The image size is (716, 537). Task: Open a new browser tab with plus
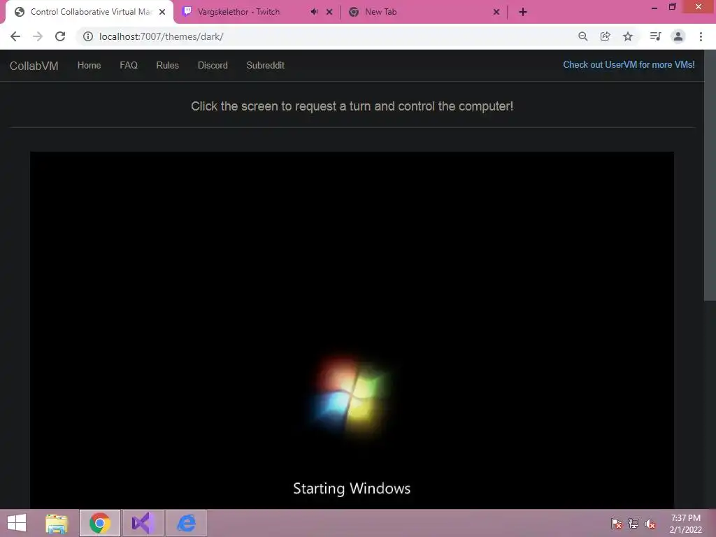523,12
